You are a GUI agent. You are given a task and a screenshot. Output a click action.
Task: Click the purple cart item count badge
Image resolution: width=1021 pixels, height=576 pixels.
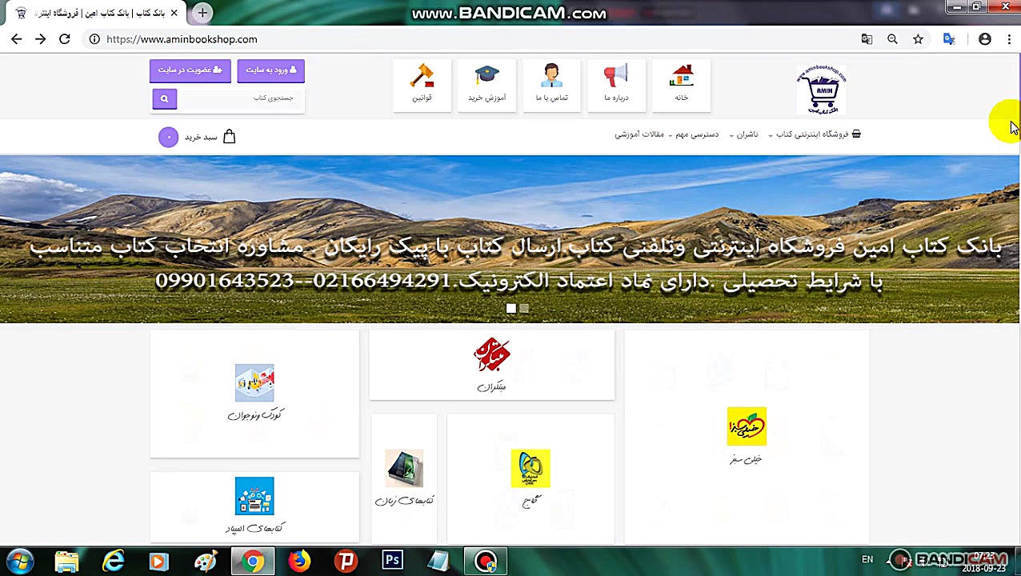[x=168, y=137]
